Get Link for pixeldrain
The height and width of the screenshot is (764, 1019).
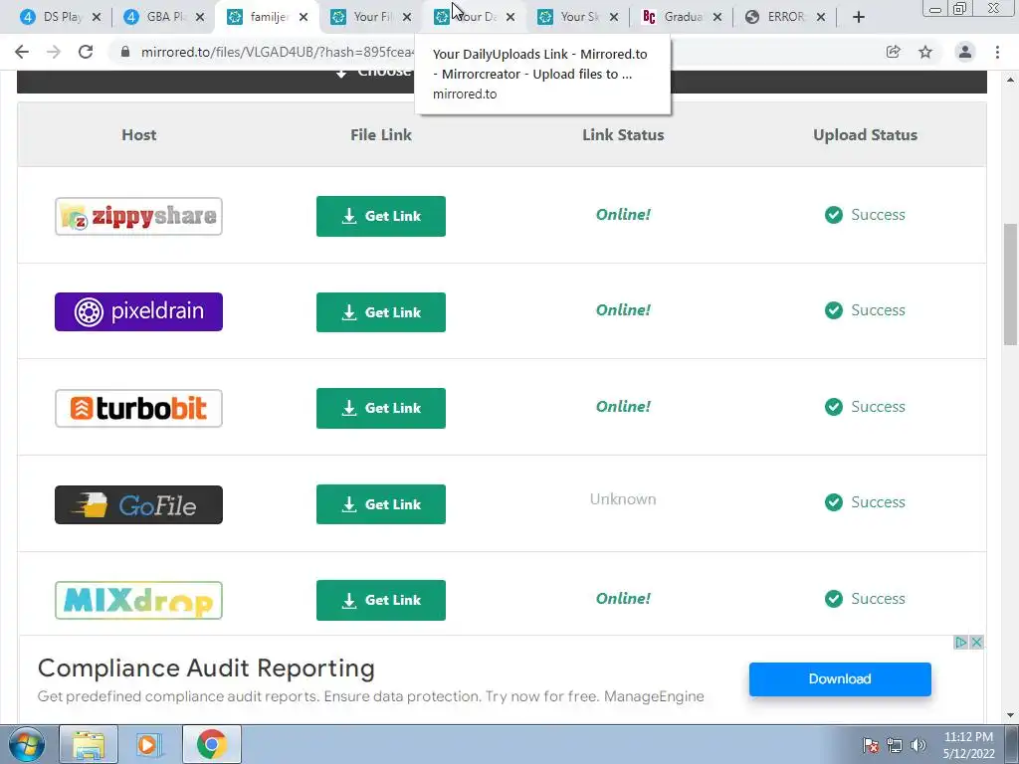381,311
